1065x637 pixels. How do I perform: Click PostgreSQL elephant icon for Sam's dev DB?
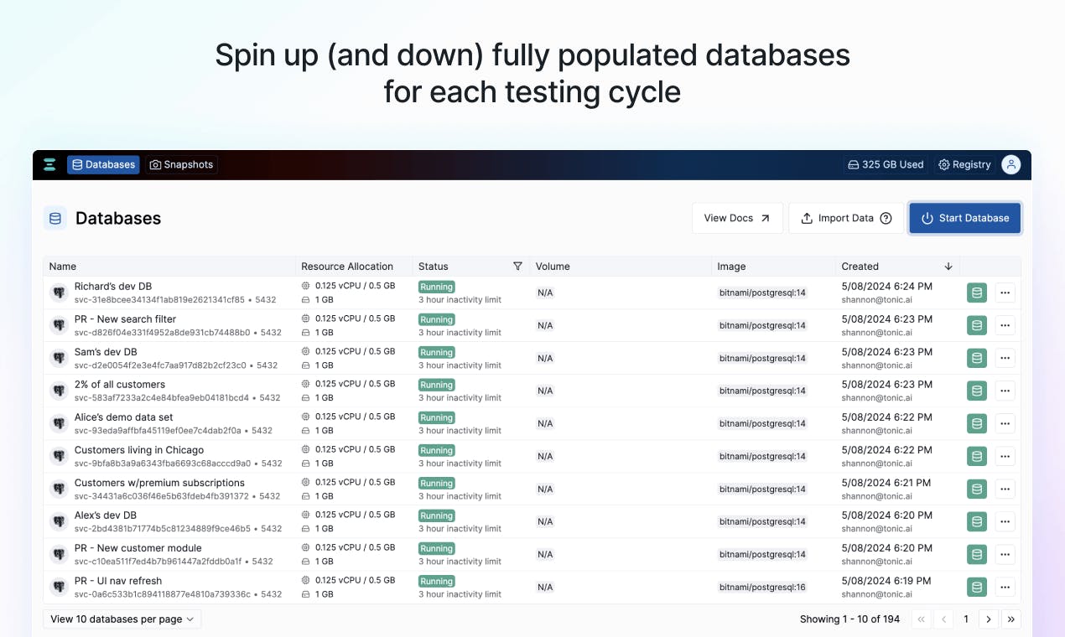pos(59,358)
